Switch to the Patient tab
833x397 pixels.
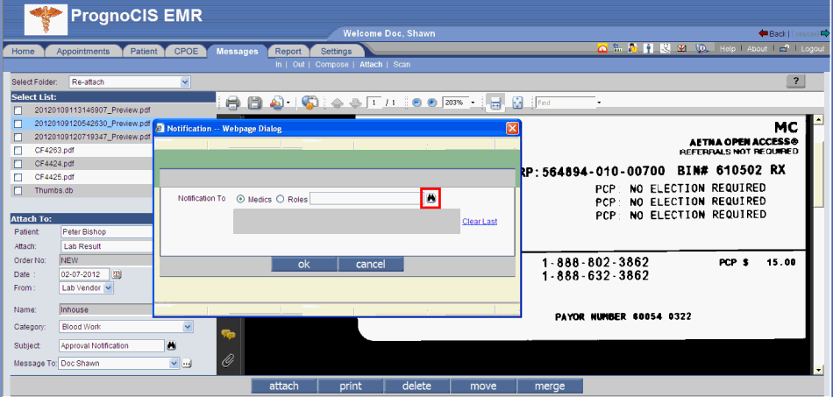click(x=144, y=52)
